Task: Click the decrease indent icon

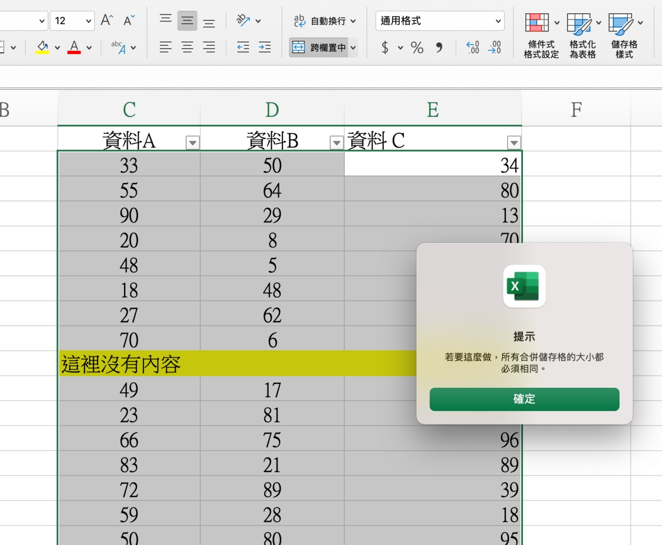Action: [243, 47]
